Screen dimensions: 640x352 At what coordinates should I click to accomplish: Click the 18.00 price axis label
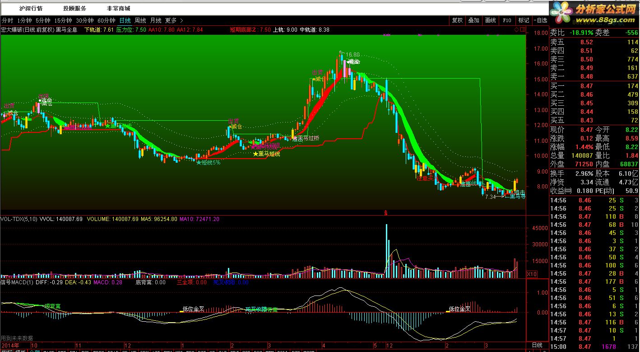541,33
